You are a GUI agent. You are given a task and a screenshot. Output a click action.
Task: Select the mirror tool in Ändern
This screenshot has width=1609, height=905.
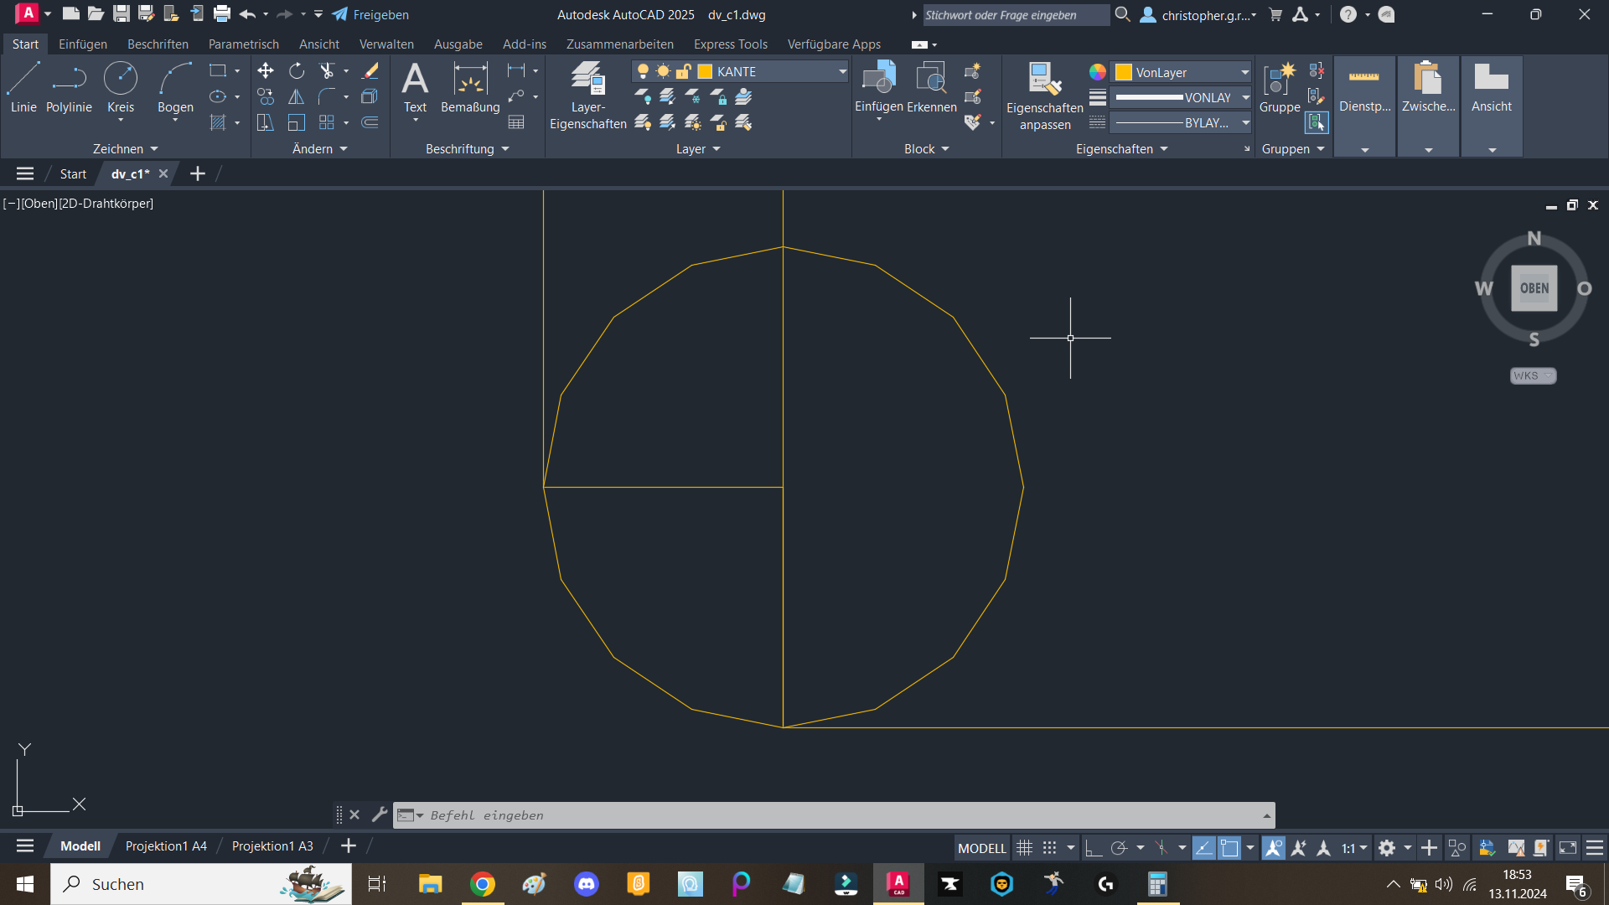(x=297, y=97)
